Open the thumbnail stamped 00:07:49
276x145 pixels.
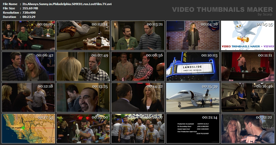83,67
